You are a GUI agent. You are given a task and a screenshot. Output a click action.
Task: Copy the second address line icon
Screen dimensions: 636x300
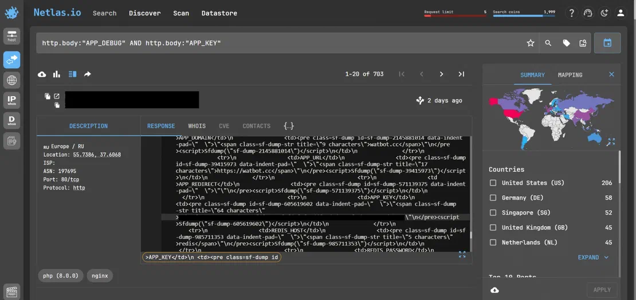point(57,105)
